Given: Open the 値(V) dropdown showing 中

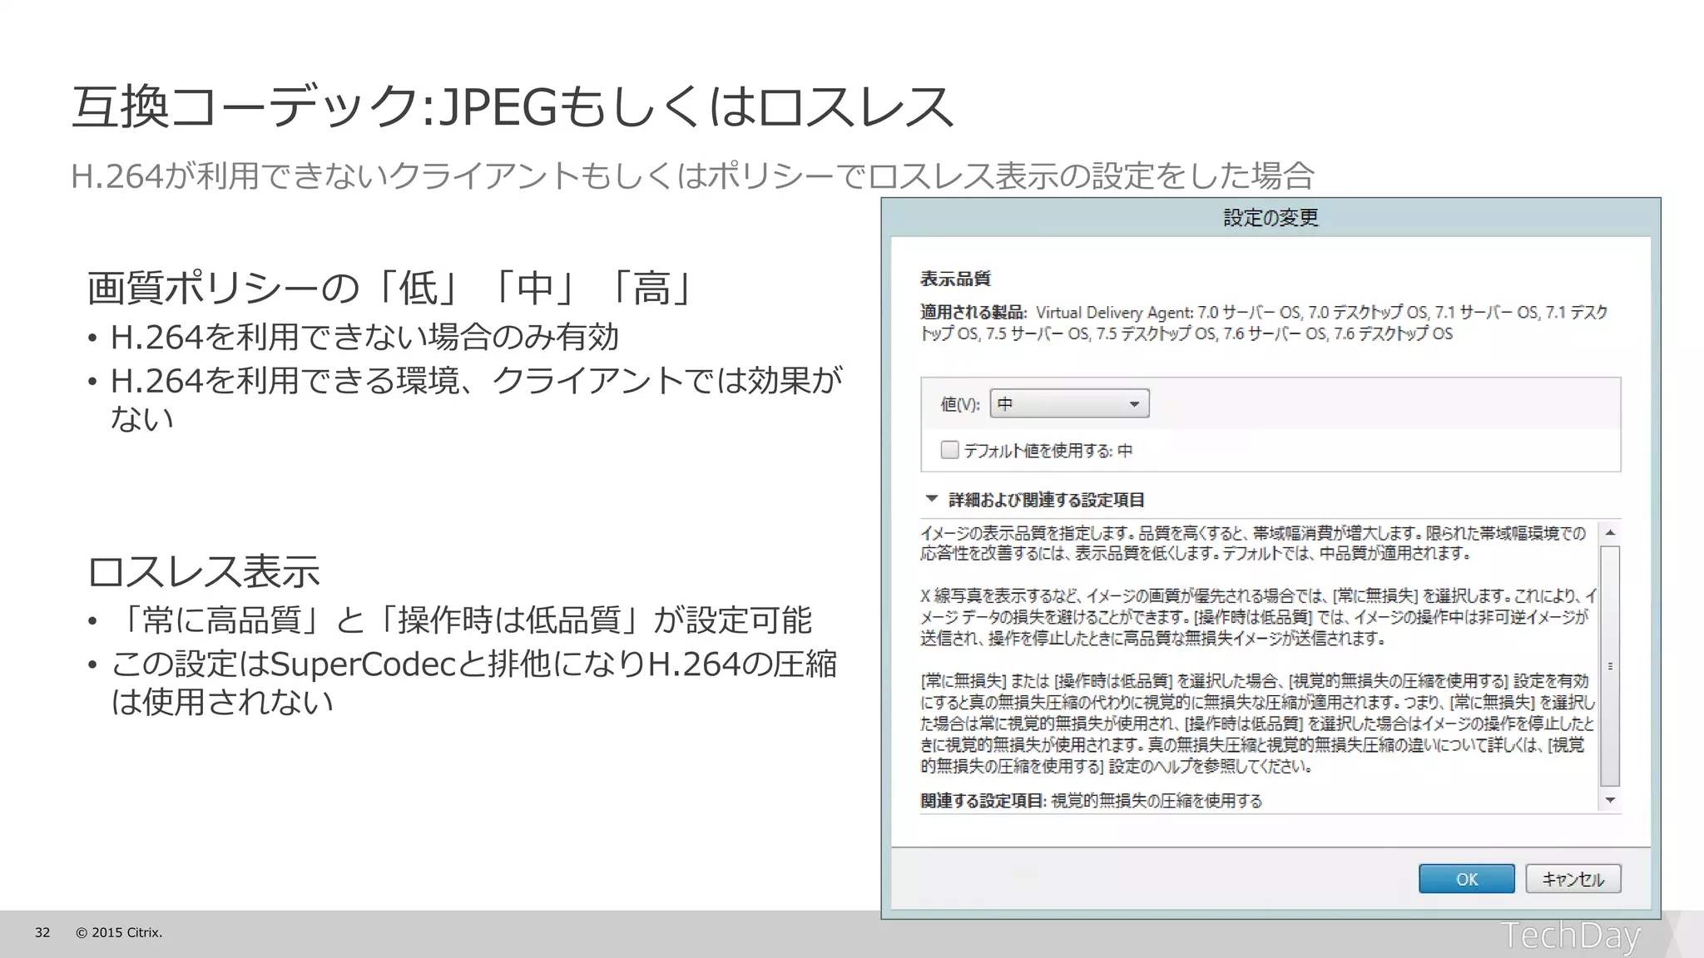Looking at the screenshot, I should 1070,404.
